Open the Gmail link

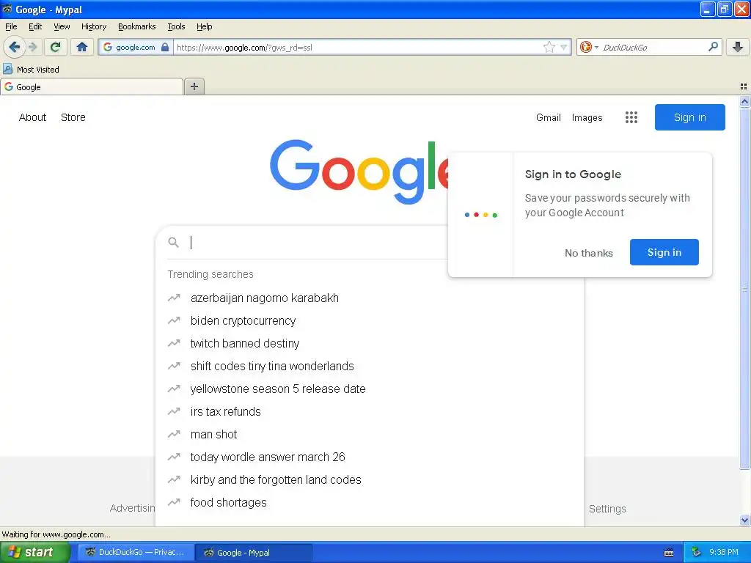(549, 117)
